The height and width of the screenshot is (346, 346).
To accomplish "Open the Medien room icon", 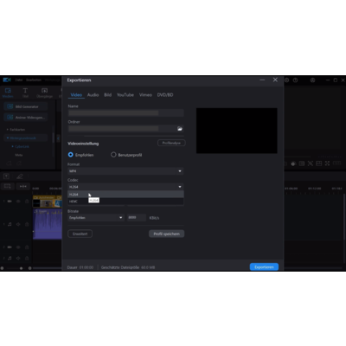I will pos(8,93).
